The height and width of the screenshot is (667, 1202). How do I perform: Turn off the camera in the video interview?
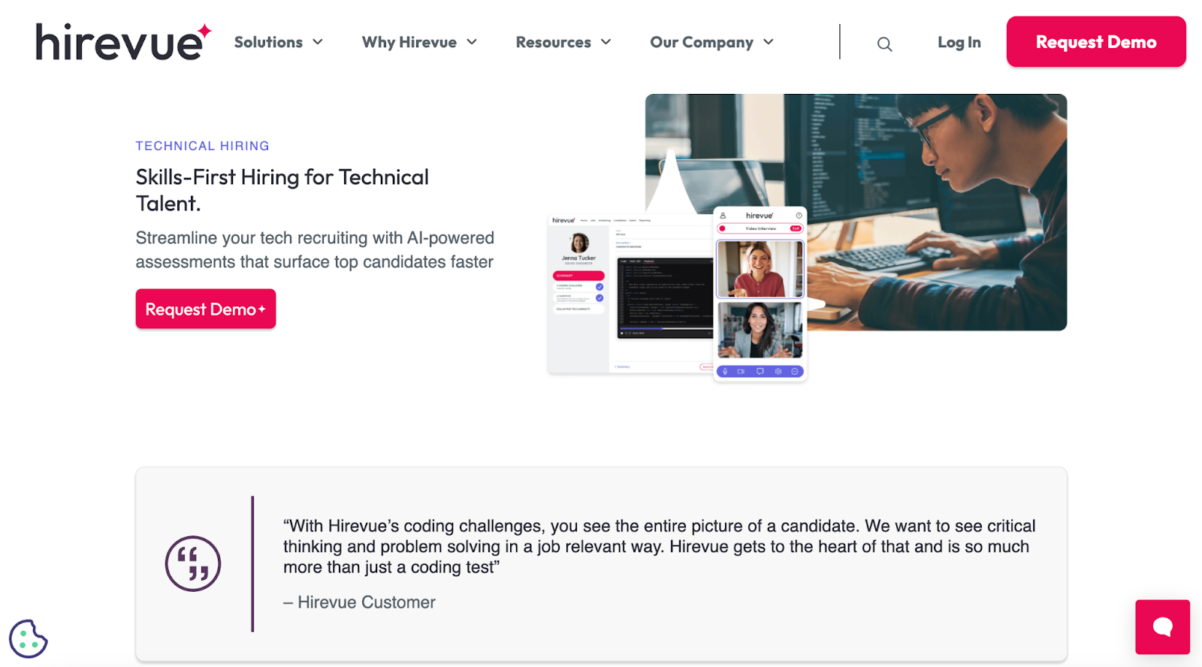click(x=741, y=371)
